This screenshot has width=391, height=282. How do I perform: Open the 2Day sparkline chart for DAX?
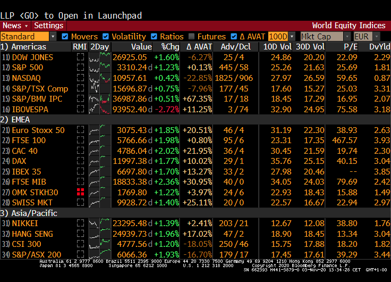[x=100, y=161]
